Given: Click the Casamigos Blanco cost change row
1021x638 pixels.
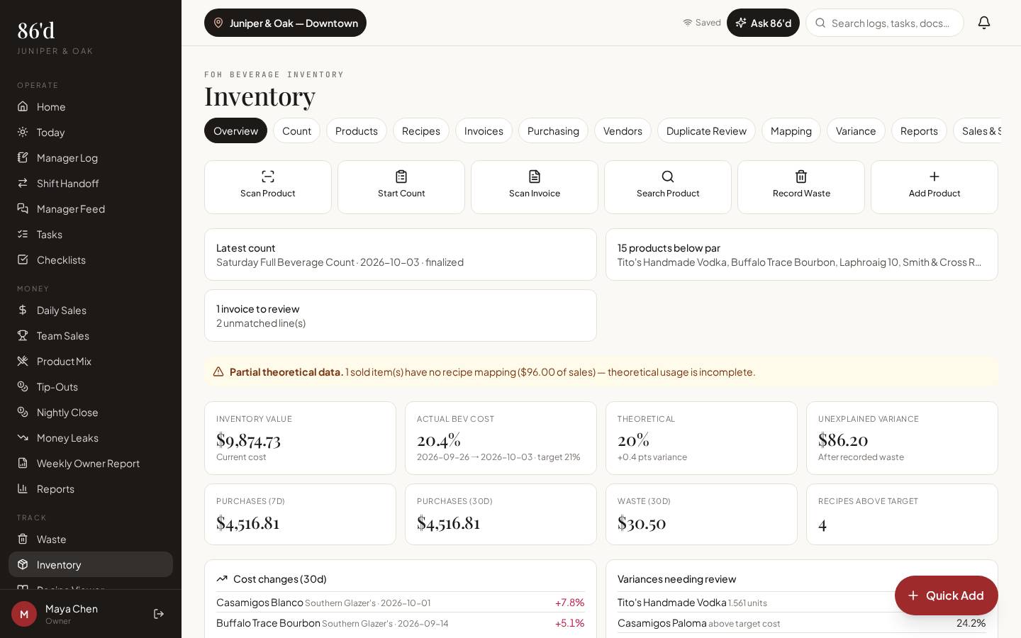Looking at the screenshot, I should pos(401,603).
